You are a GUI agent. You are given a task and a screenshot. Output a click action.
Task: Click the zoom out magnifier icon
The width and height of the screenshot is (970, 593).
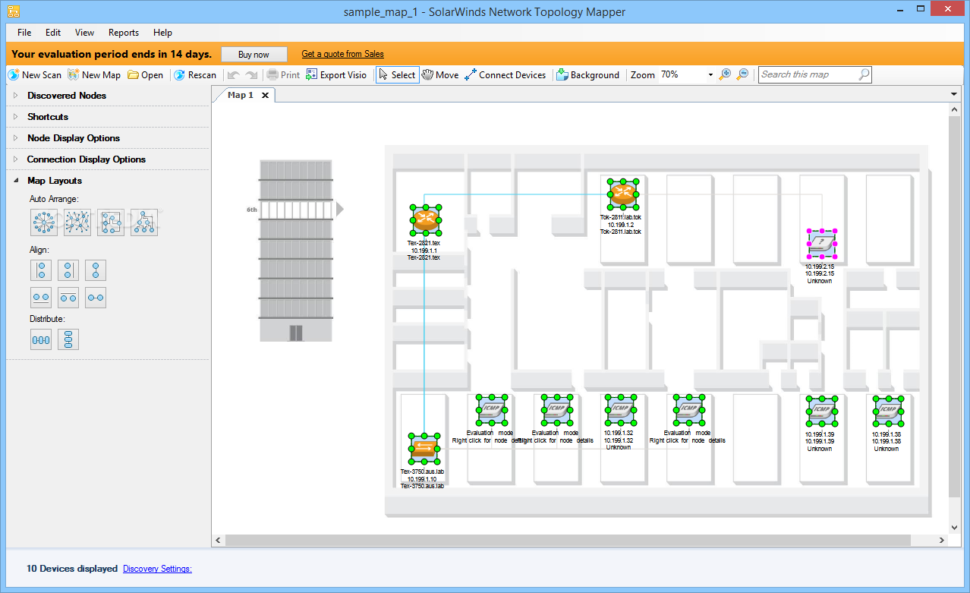(x=742, y=74)
